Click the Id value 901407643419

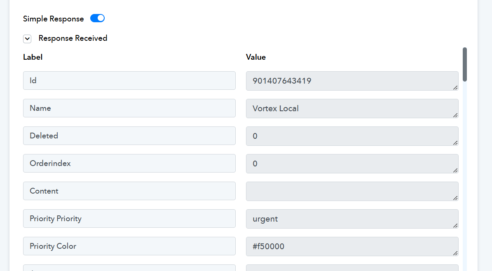[351, 81]
